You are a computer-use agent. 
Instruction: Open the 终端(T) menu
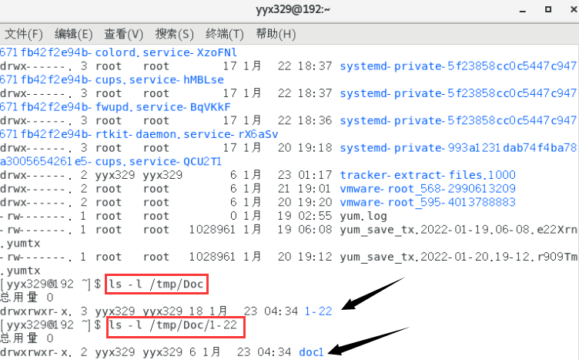click(x=225, y=34)
